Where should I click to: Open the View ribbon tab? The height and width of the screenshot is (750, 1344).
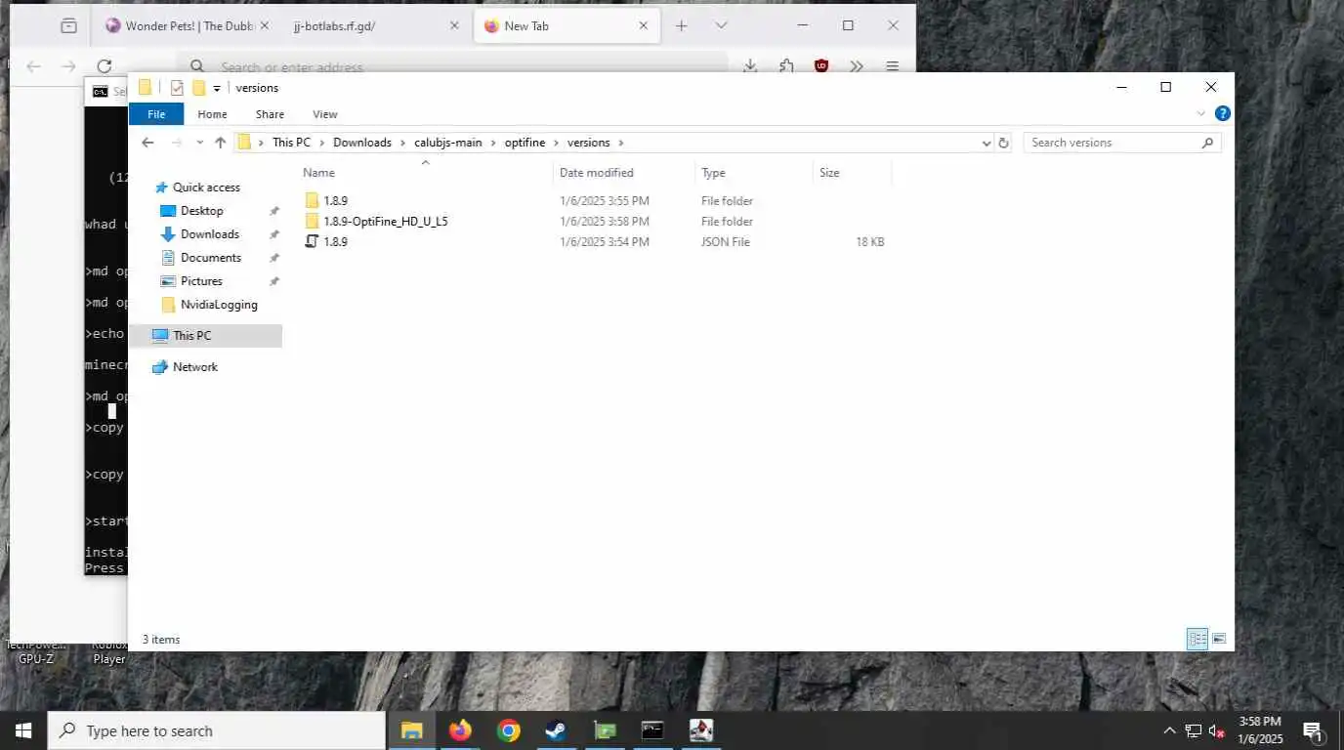(x=325, y=114)
